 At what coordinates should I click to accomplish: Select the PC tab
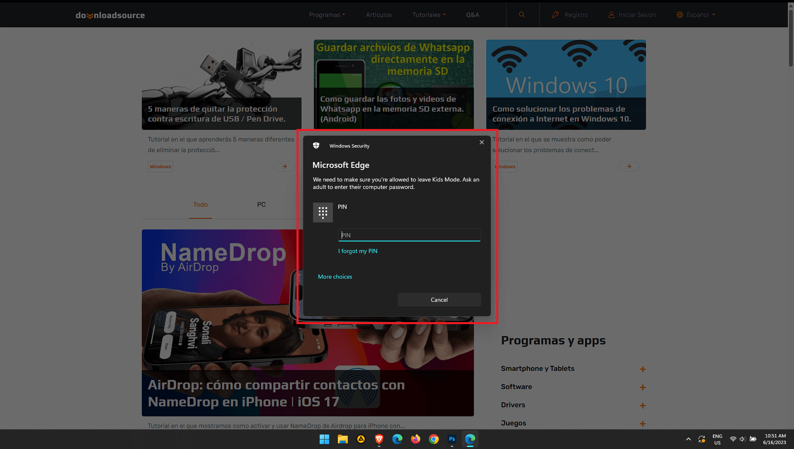(x=261, y=205)
